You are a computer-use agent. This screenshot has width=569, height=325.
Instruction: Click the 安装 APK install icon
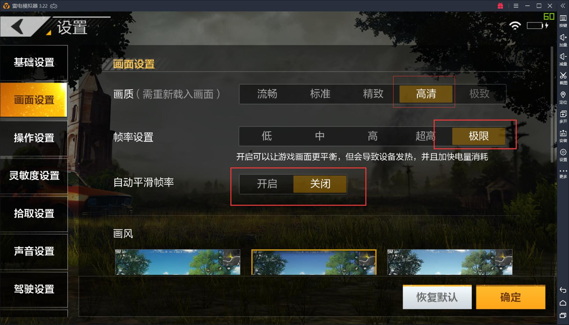pos(563,136)
